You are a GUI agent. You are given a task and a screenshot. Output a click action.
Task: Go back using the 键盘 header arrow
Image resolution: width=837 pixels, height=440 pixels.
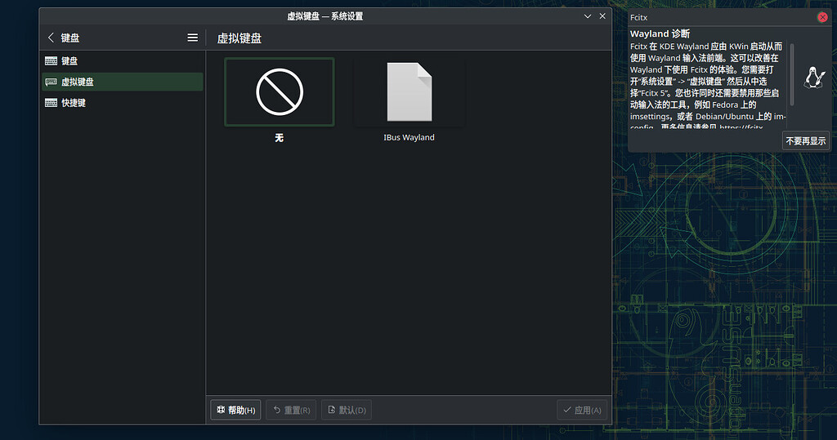tap(51, 38)
